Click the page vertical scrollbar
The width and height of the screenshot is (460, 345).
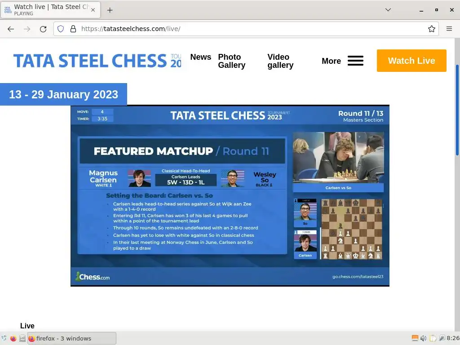pos(457,110)
